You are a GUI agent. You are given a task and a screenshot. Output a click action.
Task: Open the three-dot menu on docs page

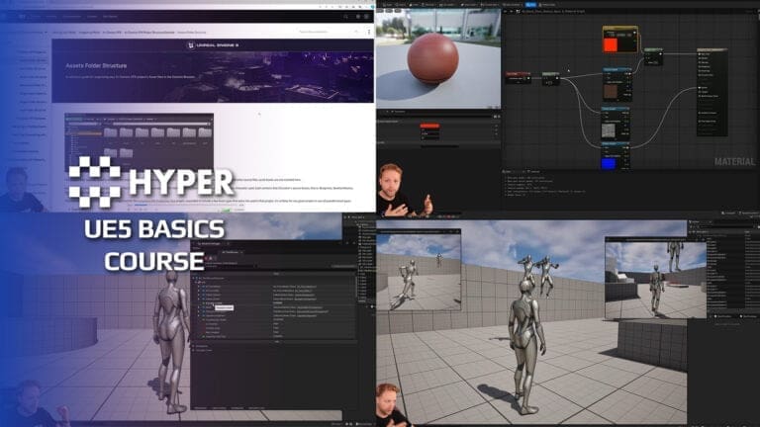(369, 32)
